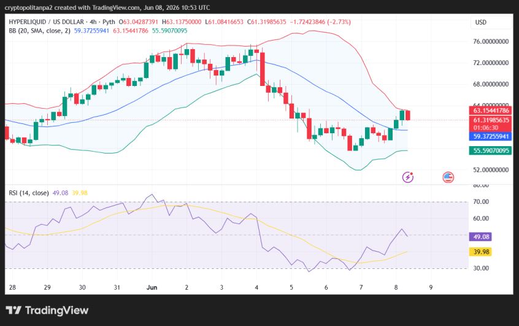Click the low price L61.08416653 value
This screenshot has width=519, height=326.
tap(224, 22)
